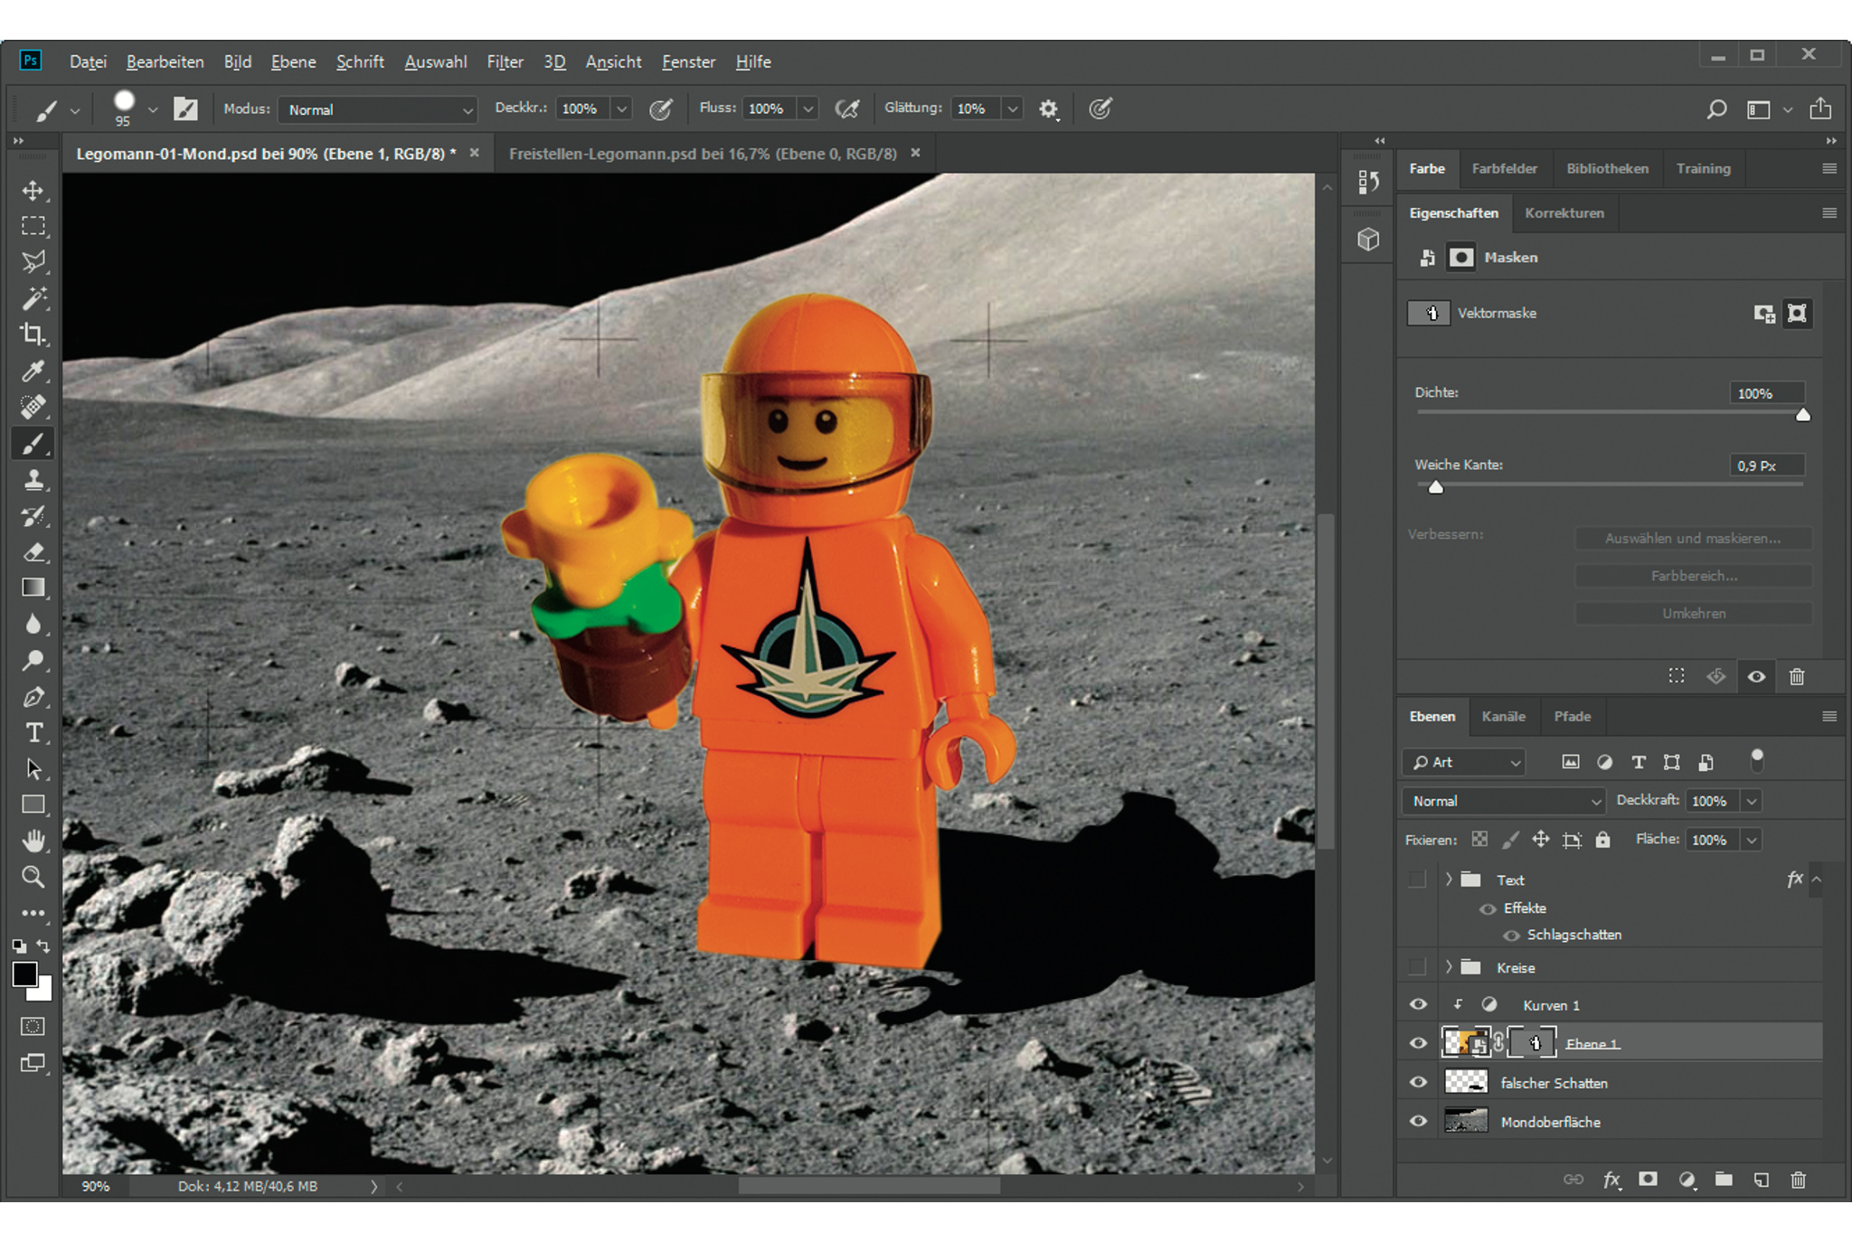Hide the falscher Schatten layer

pos(1418,1083)
